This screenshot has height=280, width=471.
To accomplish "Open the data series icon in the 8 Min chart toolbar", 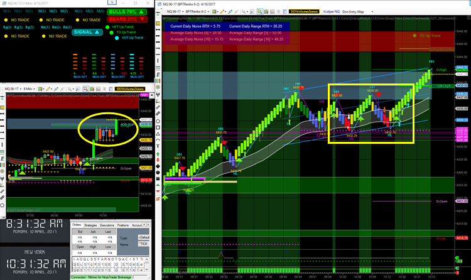I will tap(92, 89).
